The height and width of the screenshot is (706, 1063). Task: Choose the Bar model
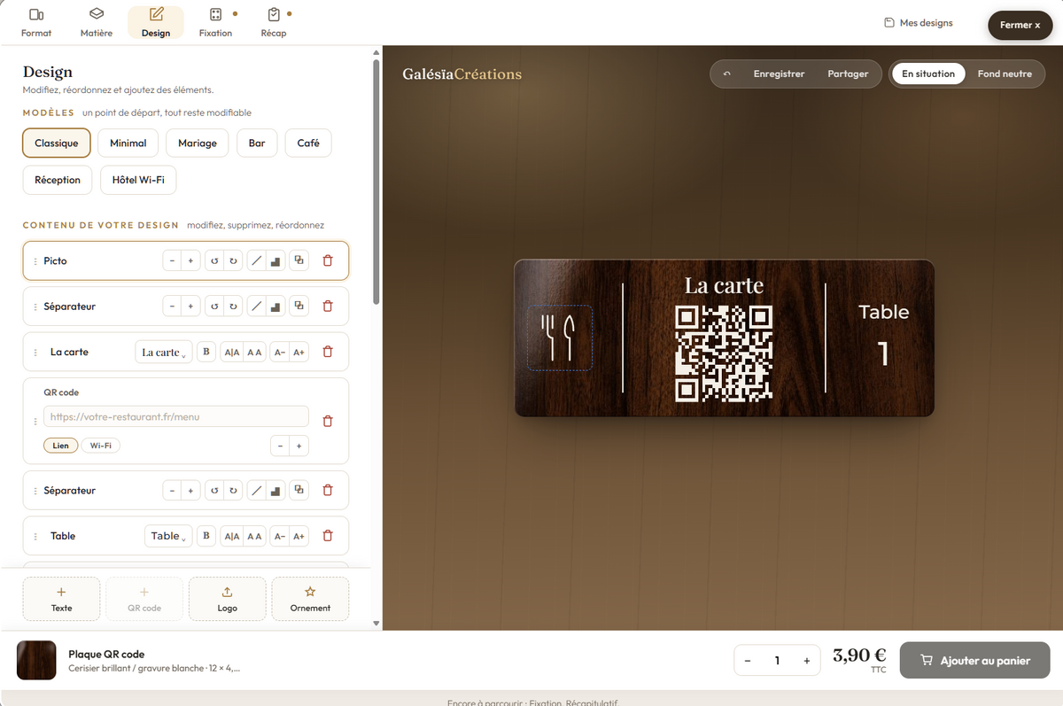[257, 143]
